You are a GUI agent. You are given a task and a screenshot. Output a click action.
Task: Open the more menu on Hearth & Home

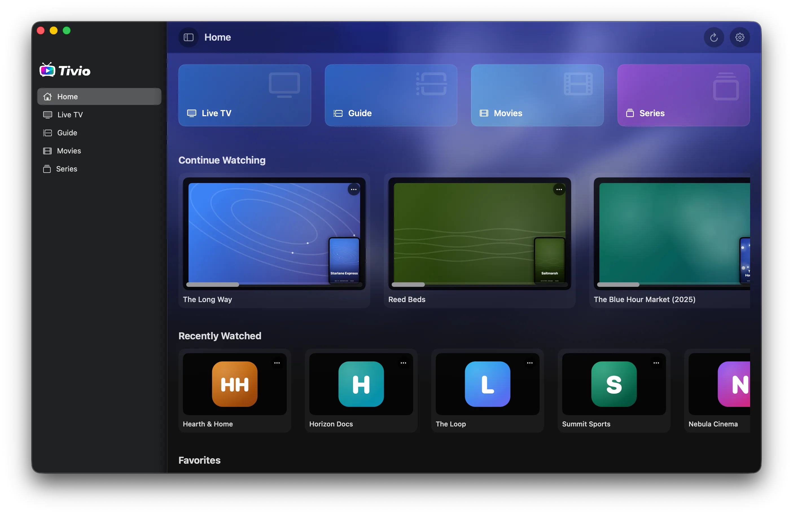[277, 363]
